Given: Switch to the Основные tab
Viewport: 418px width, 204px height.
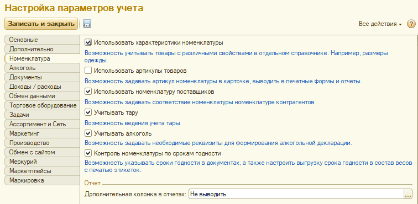Looking at the screenshot, I should pyautogui.click(x=42, y=40).
